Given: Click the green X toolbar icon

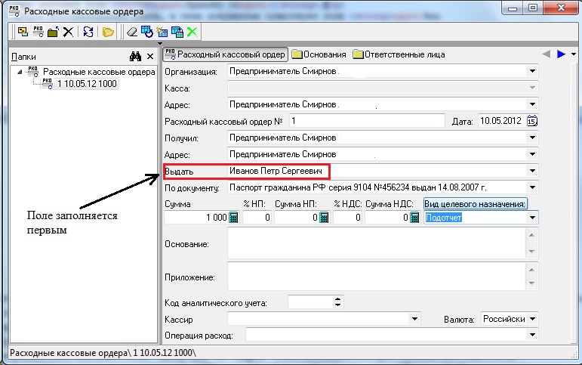Looking at the screenshot, I should click(x=192, y=32).
